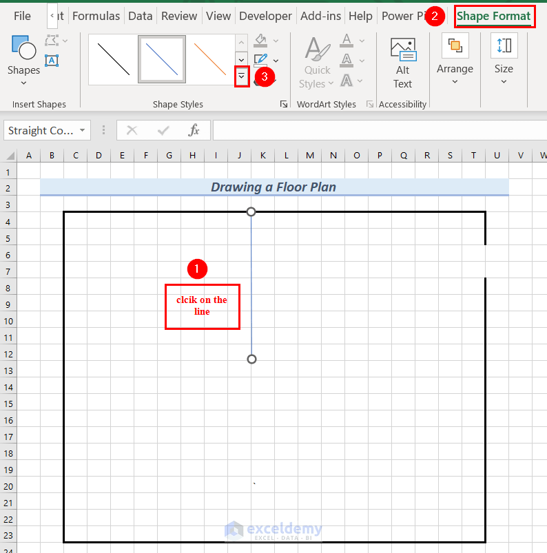Open the Name Box dropdown arrow
The width and height of the screenshot is (547, 553).
point(82,130)
